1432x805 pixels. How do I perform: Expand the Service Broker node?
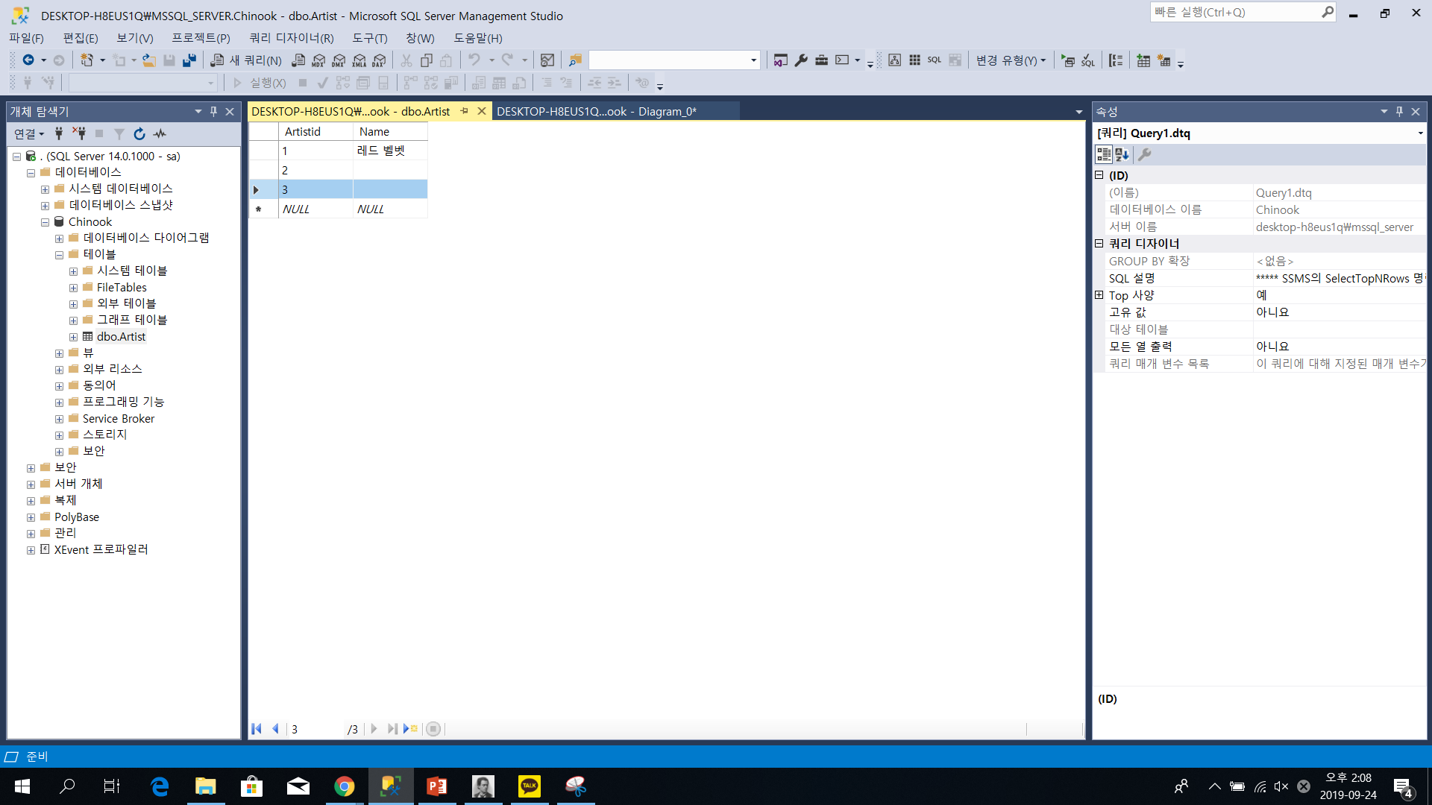click(59, 419)
